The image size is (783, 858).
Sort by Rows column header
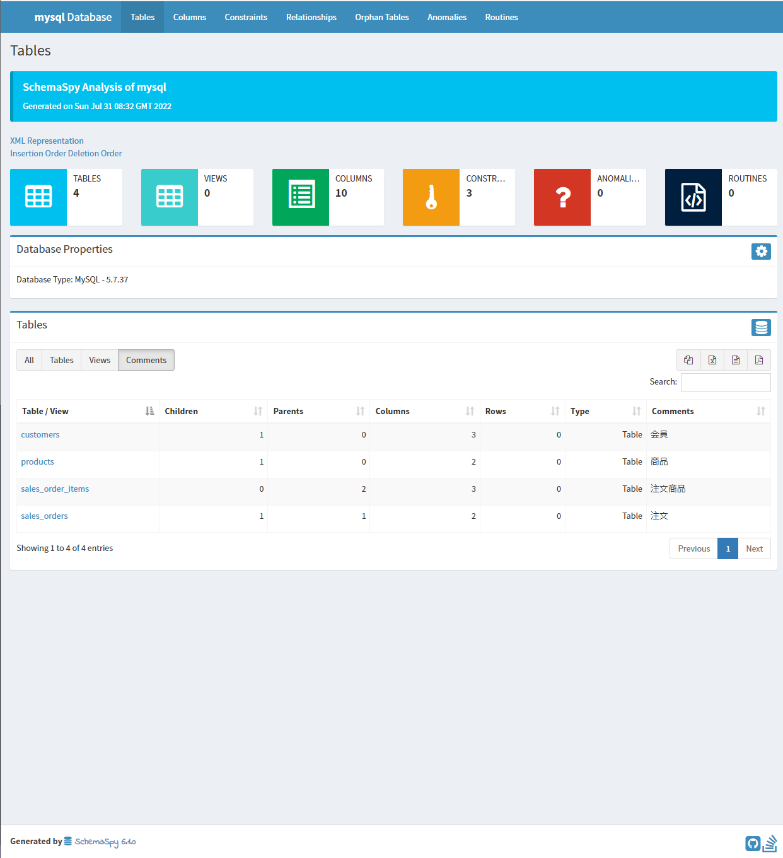pyautogui.click(x=523, y=411)
